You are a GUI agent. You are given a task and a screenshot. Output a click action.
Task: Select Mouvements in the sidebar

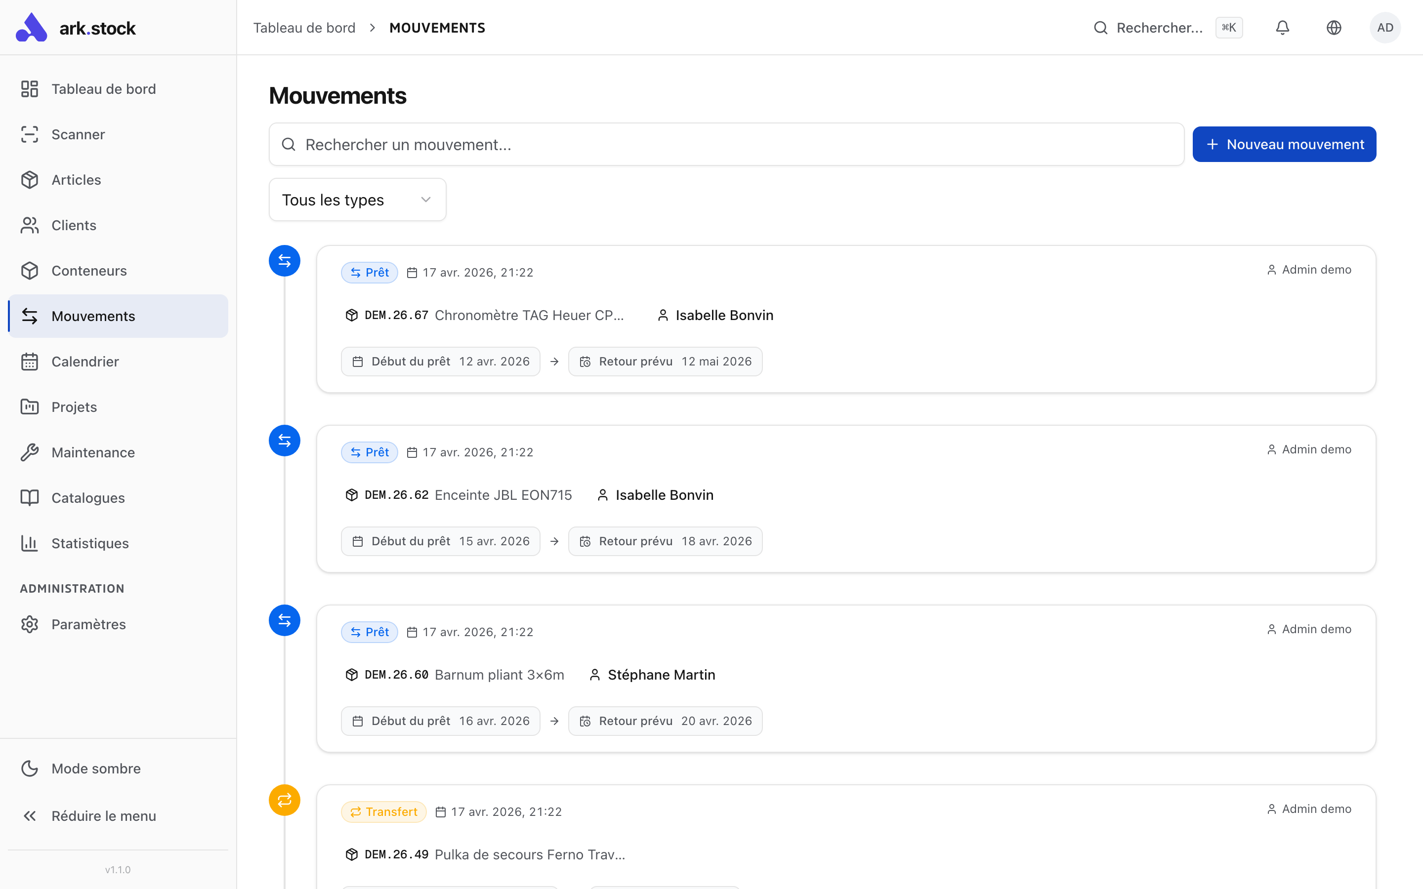click(93, 316)
